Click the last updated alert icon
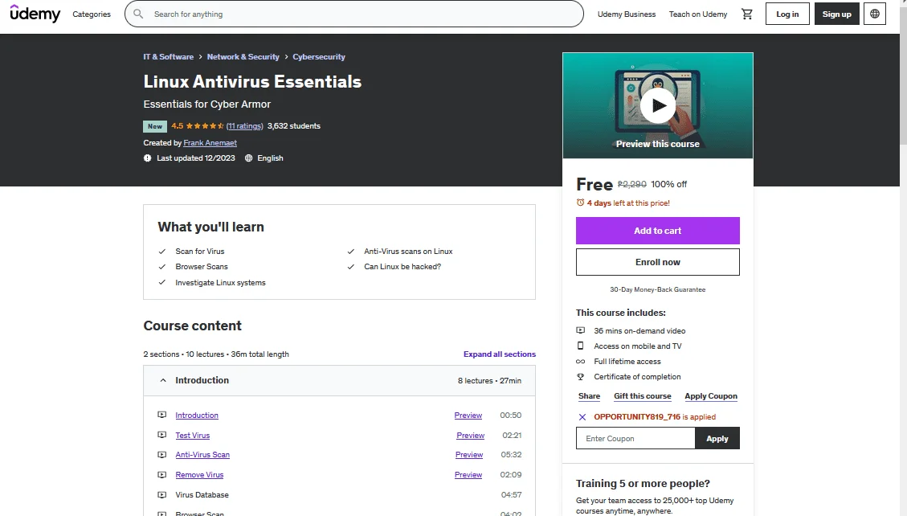The height and width of the screenshot is (516, 907). pyautogui.click(x=148, y=158)
